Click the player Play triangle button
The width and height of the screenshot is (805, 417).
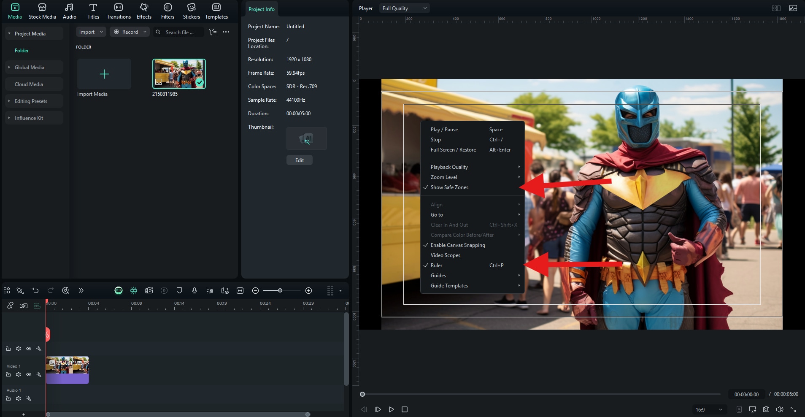click(391, 409)
